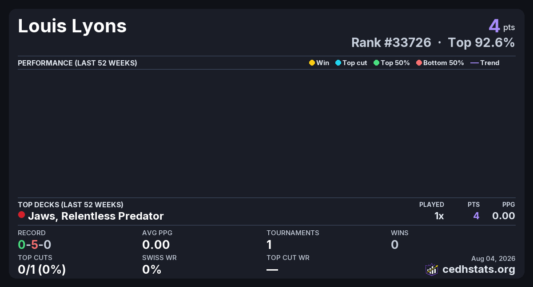
Task: Click the red color dot beside Jaws deck
Action: coord(21,215)
